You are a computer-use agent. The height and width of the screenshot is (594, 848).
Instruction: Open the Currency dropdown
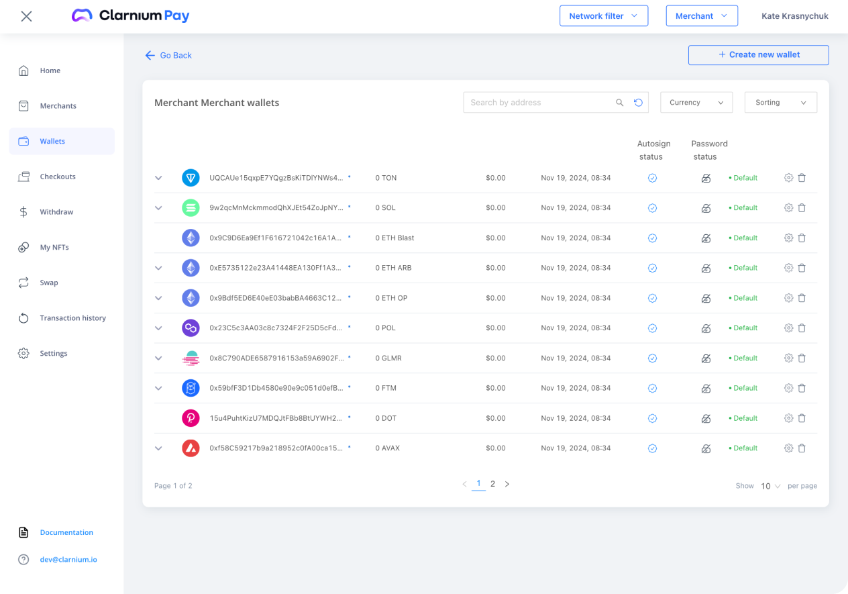tap(696, 103)
